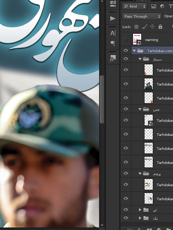Show the hidden warning layer

click(x=126, y=39)
